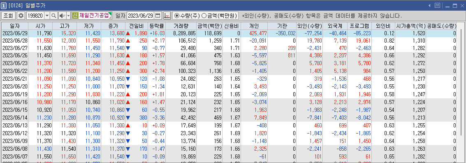Click the 외인(수량) column header
466x163 pixels.
pos(309,26)
